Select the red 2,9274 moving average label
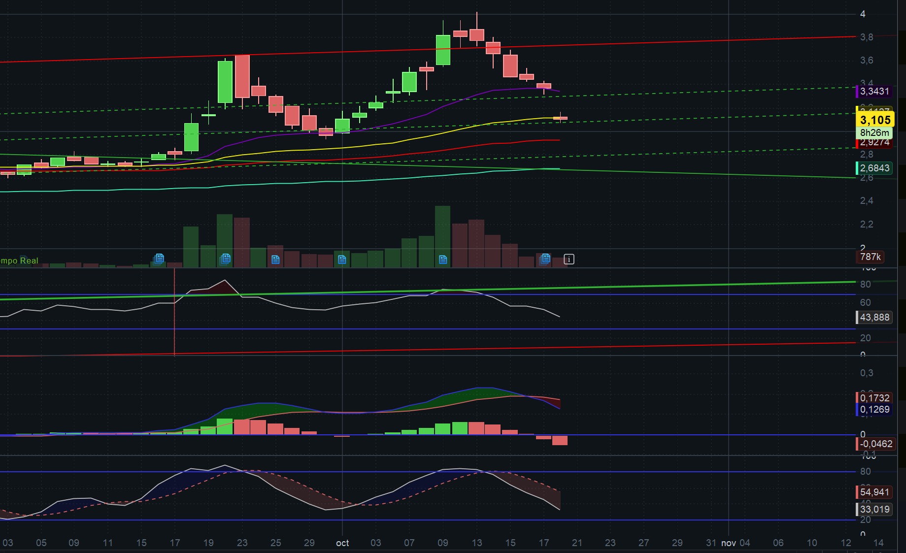This screenshot has width=906, height=553. point(874,142)
